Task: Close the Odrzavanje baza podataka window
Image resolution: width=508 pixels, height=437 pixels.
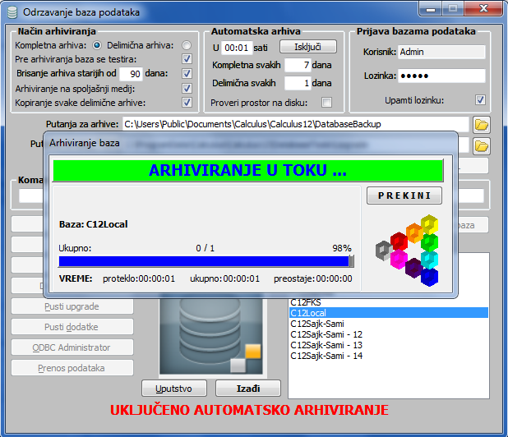Action: click(x=483, y=8)
